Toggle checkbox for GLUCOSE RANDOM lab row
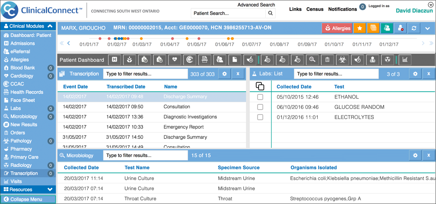This screenshot has width=436, height=204. pyautogui.click(x=260, y=107)
